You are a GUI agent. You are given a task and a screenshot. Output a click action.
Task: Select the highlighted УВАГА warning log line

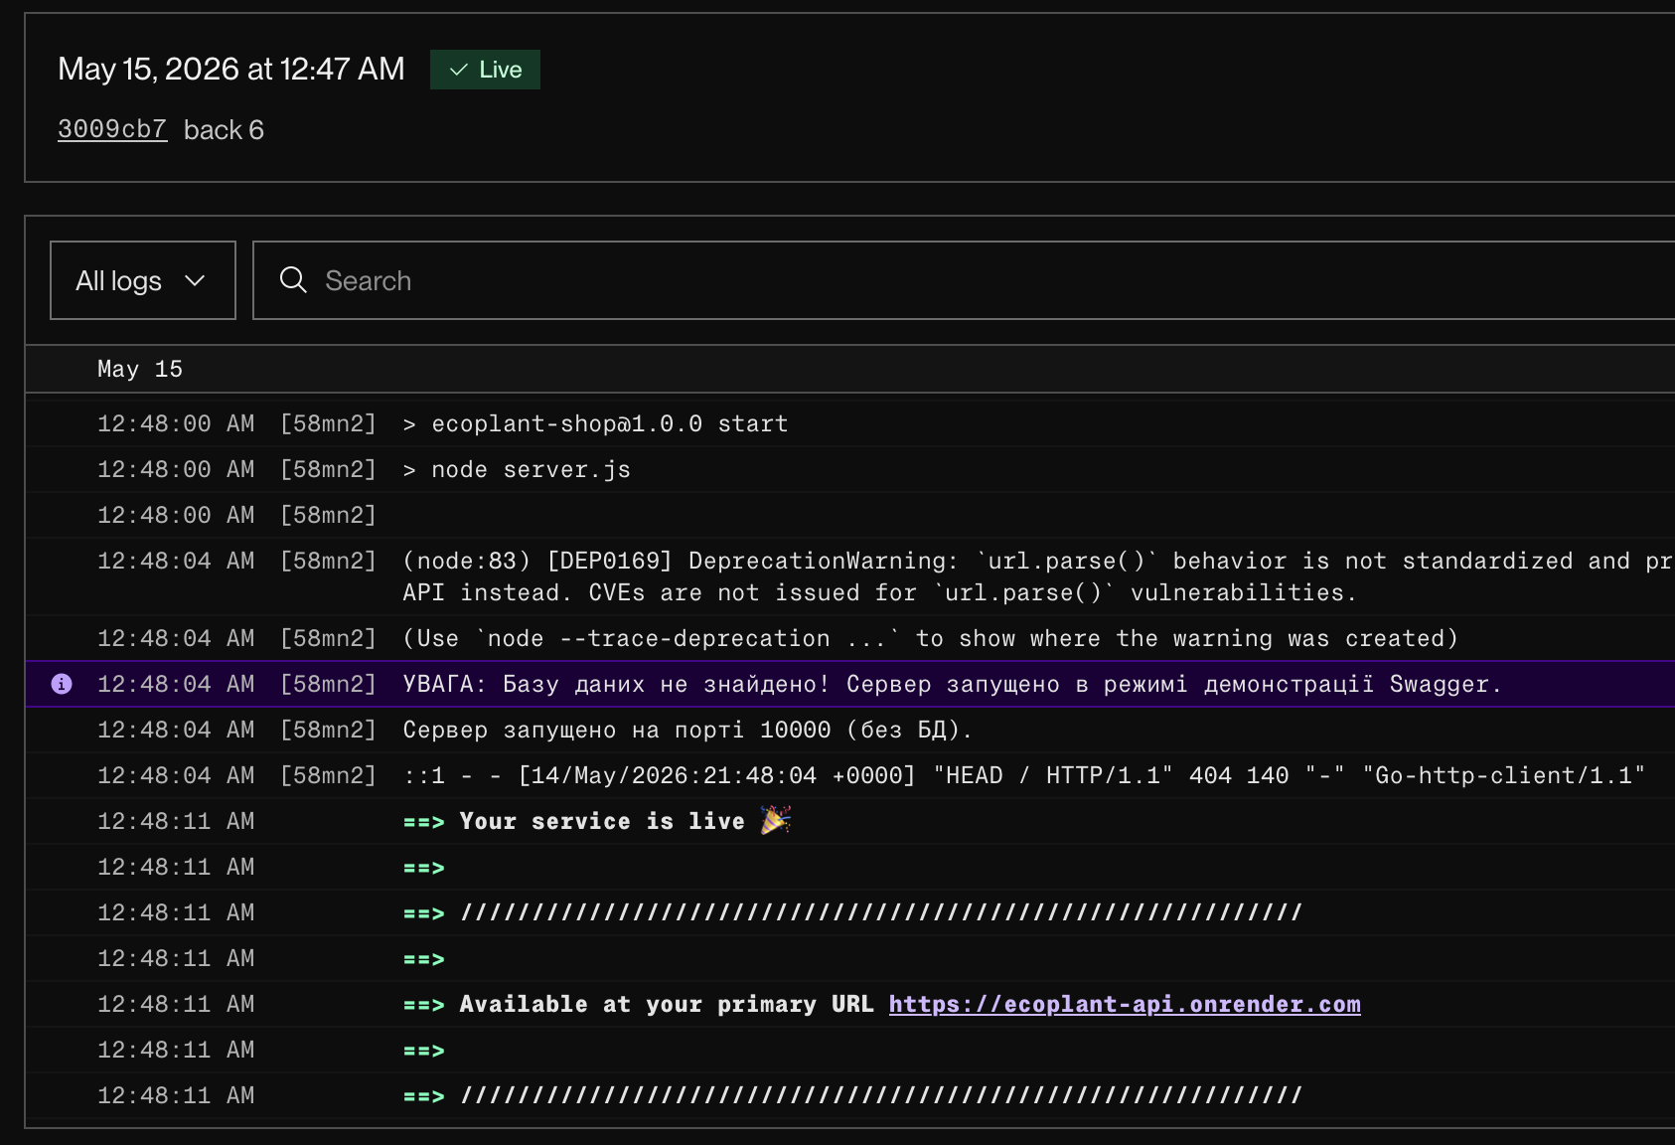[850, 684]
